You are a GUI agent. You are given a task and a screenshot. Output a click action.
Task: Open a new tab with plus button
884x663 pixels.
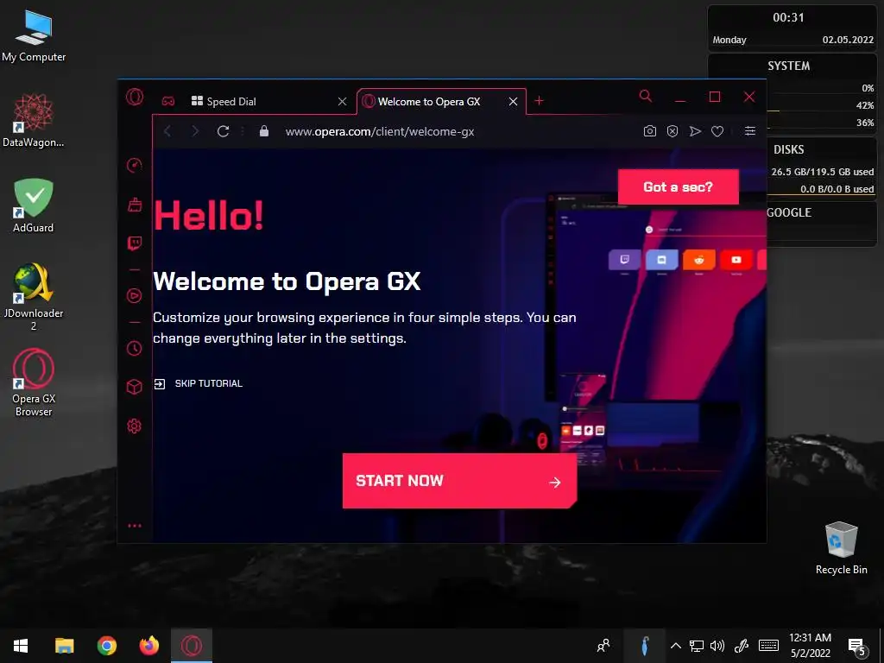click(539, 100)
